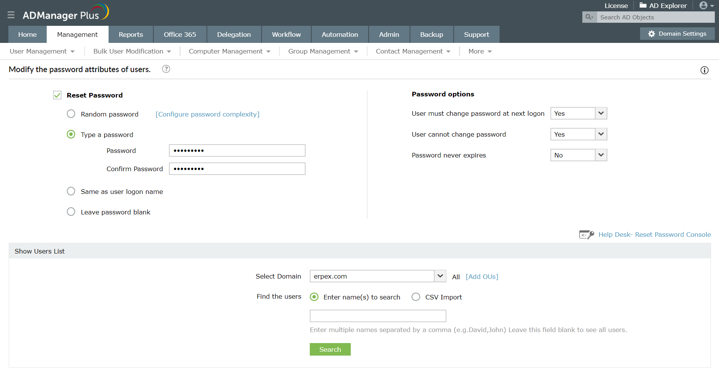Open Help Desk- Reset Password Console link
This screenshot has width=719, height=370.
(654, 235)
